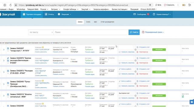
Task: Star Заявка 33422455 as favorite
Action: click(x=8, y=85)
